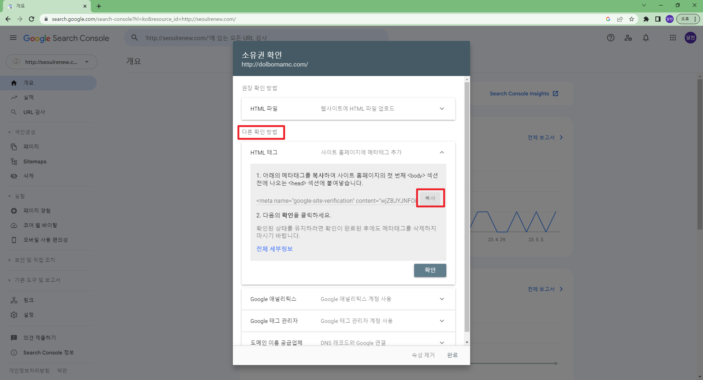Expand the HTML 파일 verification method
The image size is (703, 380).
[x=442, y=109]
